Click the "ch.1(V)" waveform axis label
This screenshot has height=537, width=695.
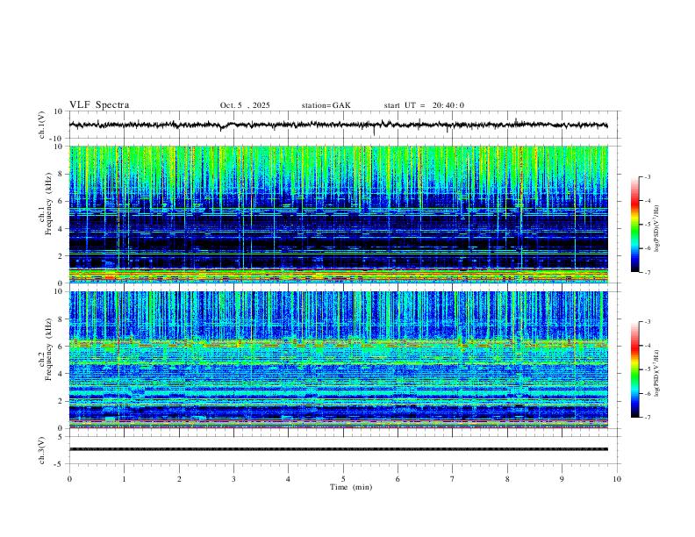(42, 125)
